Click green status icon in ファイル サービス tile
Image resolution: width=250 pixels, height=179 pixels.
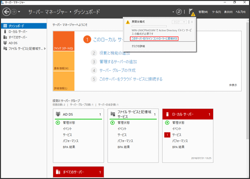pyautogui.click(x=113, y=123)
